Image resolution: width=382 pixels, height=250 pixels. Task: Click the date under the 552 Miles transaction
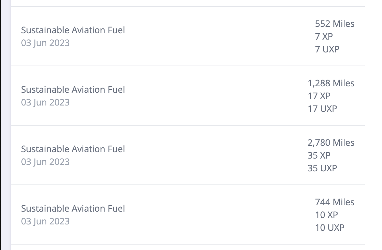point(45,43)
